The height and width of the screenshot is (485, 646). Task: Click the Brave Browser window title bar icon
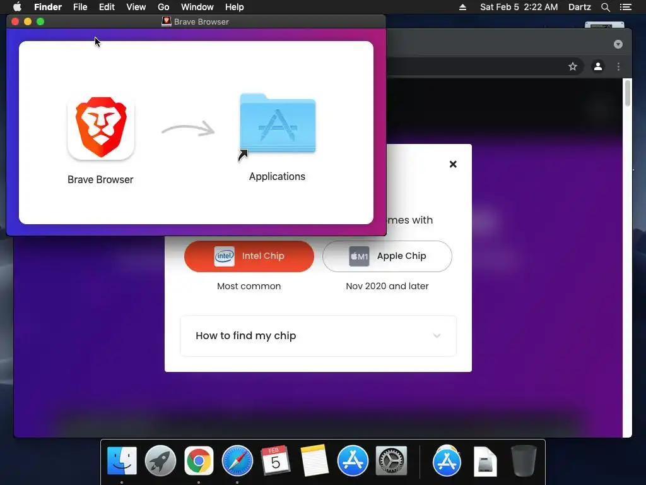coord(167,21)
